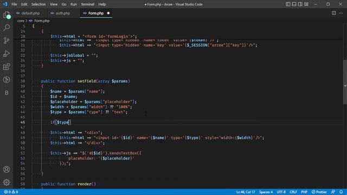Image resolution: width=347 pixels, height=195 pixels.
Task: Click the unsaved dot on Form.php tab
Action: pyautogui.click(x=108, y=13)
